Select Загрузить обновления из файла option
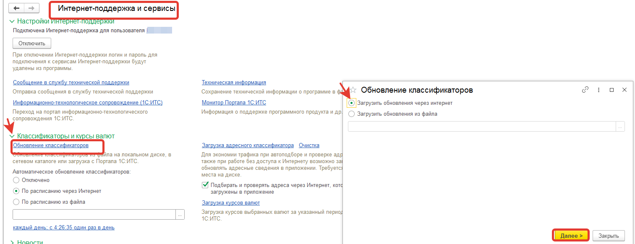 coord(352,114)
